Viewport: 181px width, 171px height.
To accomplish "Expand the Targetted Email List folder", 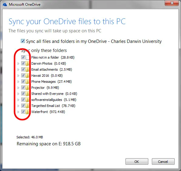I will pos(18,106).
